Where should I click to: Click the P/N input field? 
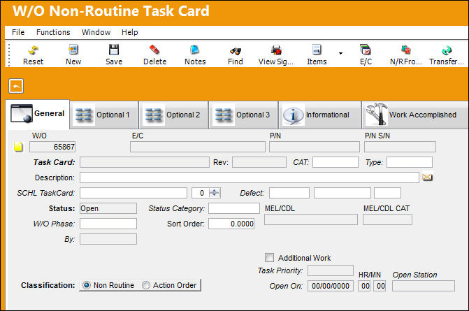click(x=315, y=147)
